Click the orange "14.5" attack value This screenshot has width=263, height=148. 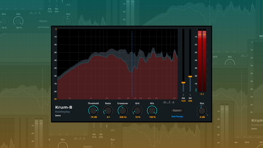(183, 101)
